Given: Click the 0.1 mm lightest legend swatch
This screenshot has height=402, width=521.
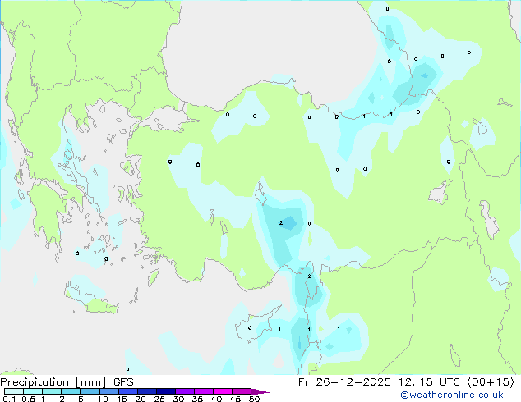Looking at the screenshot, I should tap(14, 391).
